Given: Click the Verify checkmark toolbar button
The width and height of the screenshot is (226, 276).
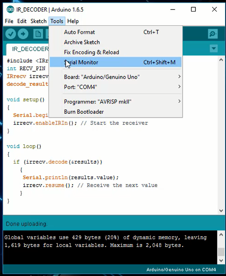Looking at the screenshot, I should [11, 34].
